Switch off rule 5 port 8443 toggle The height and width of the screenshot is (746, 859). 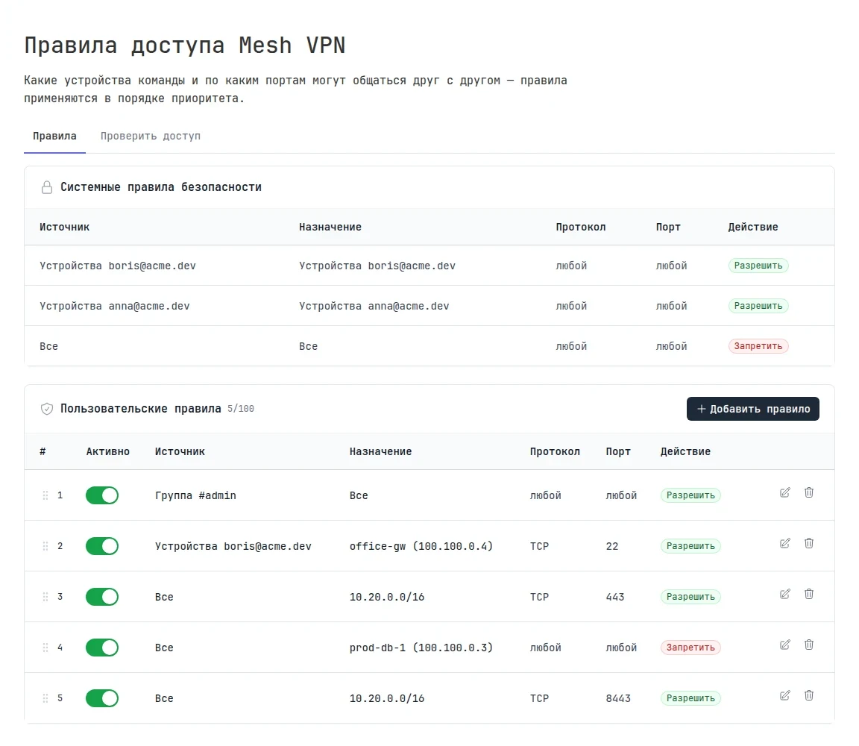(x=102, y=698)
